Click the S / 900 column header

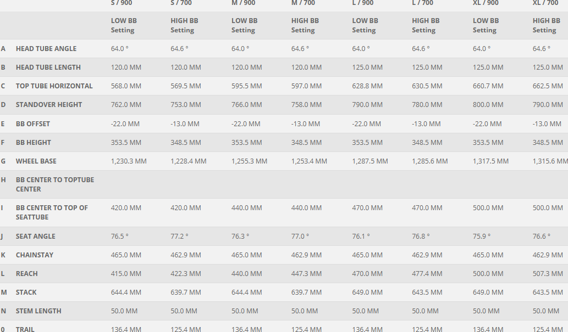pyautogui.click(x=122, y=3)
